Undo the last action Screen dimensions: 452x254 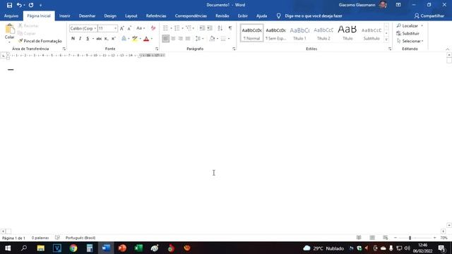click(19, 5)
